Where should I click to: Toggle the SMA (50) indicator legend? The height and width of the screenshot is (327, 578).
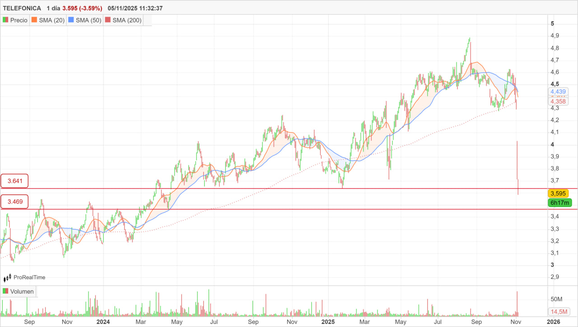(85, 20)
